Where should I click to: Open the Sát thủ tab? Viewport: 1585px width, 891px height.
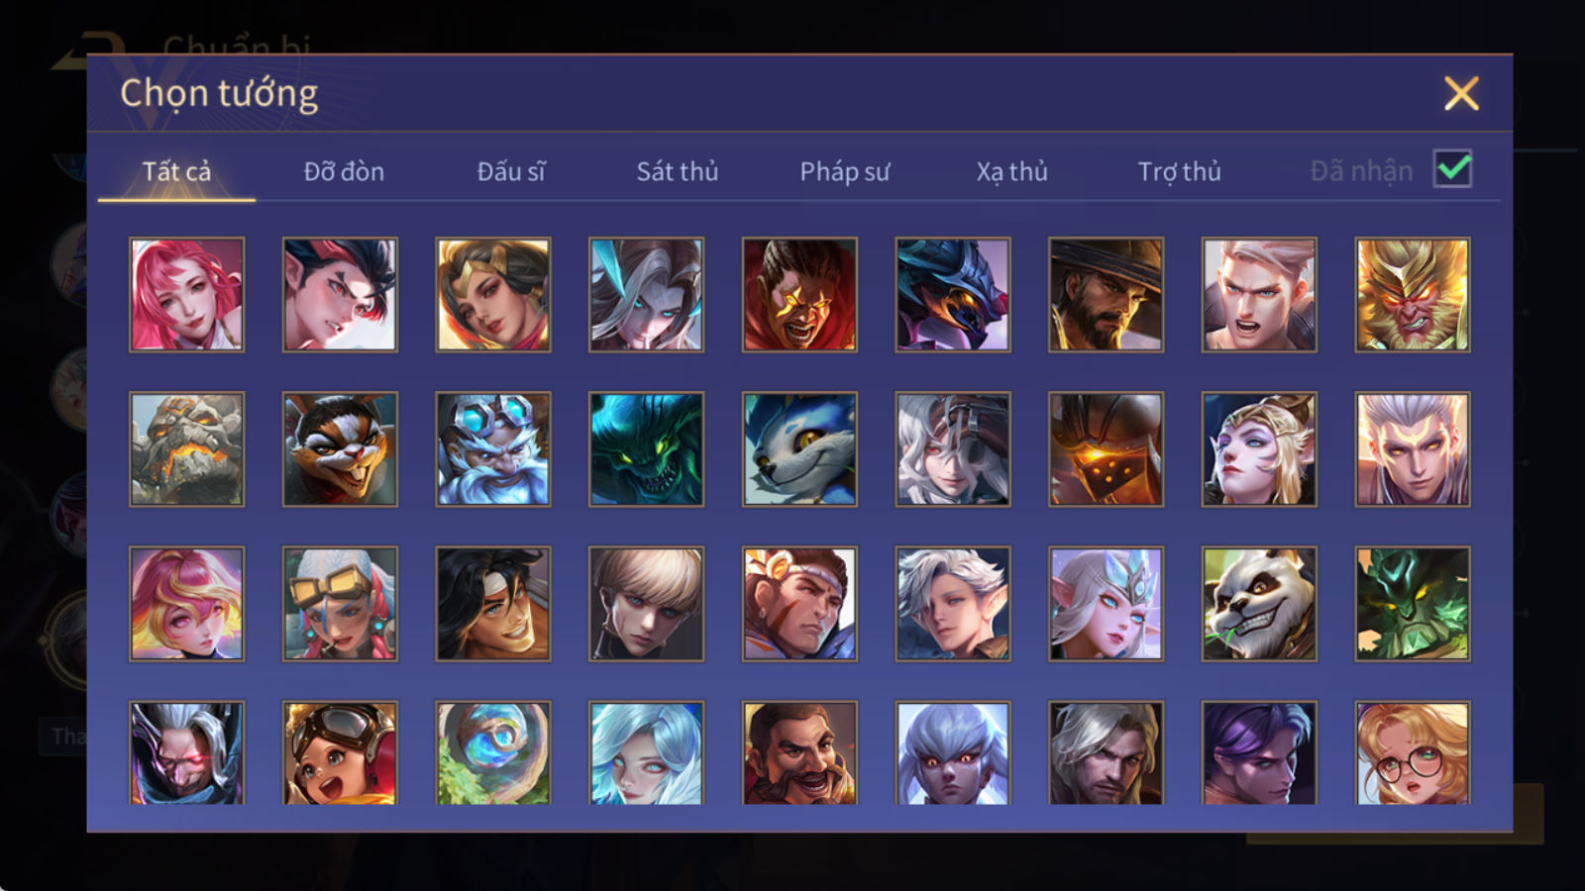[677, 171]
